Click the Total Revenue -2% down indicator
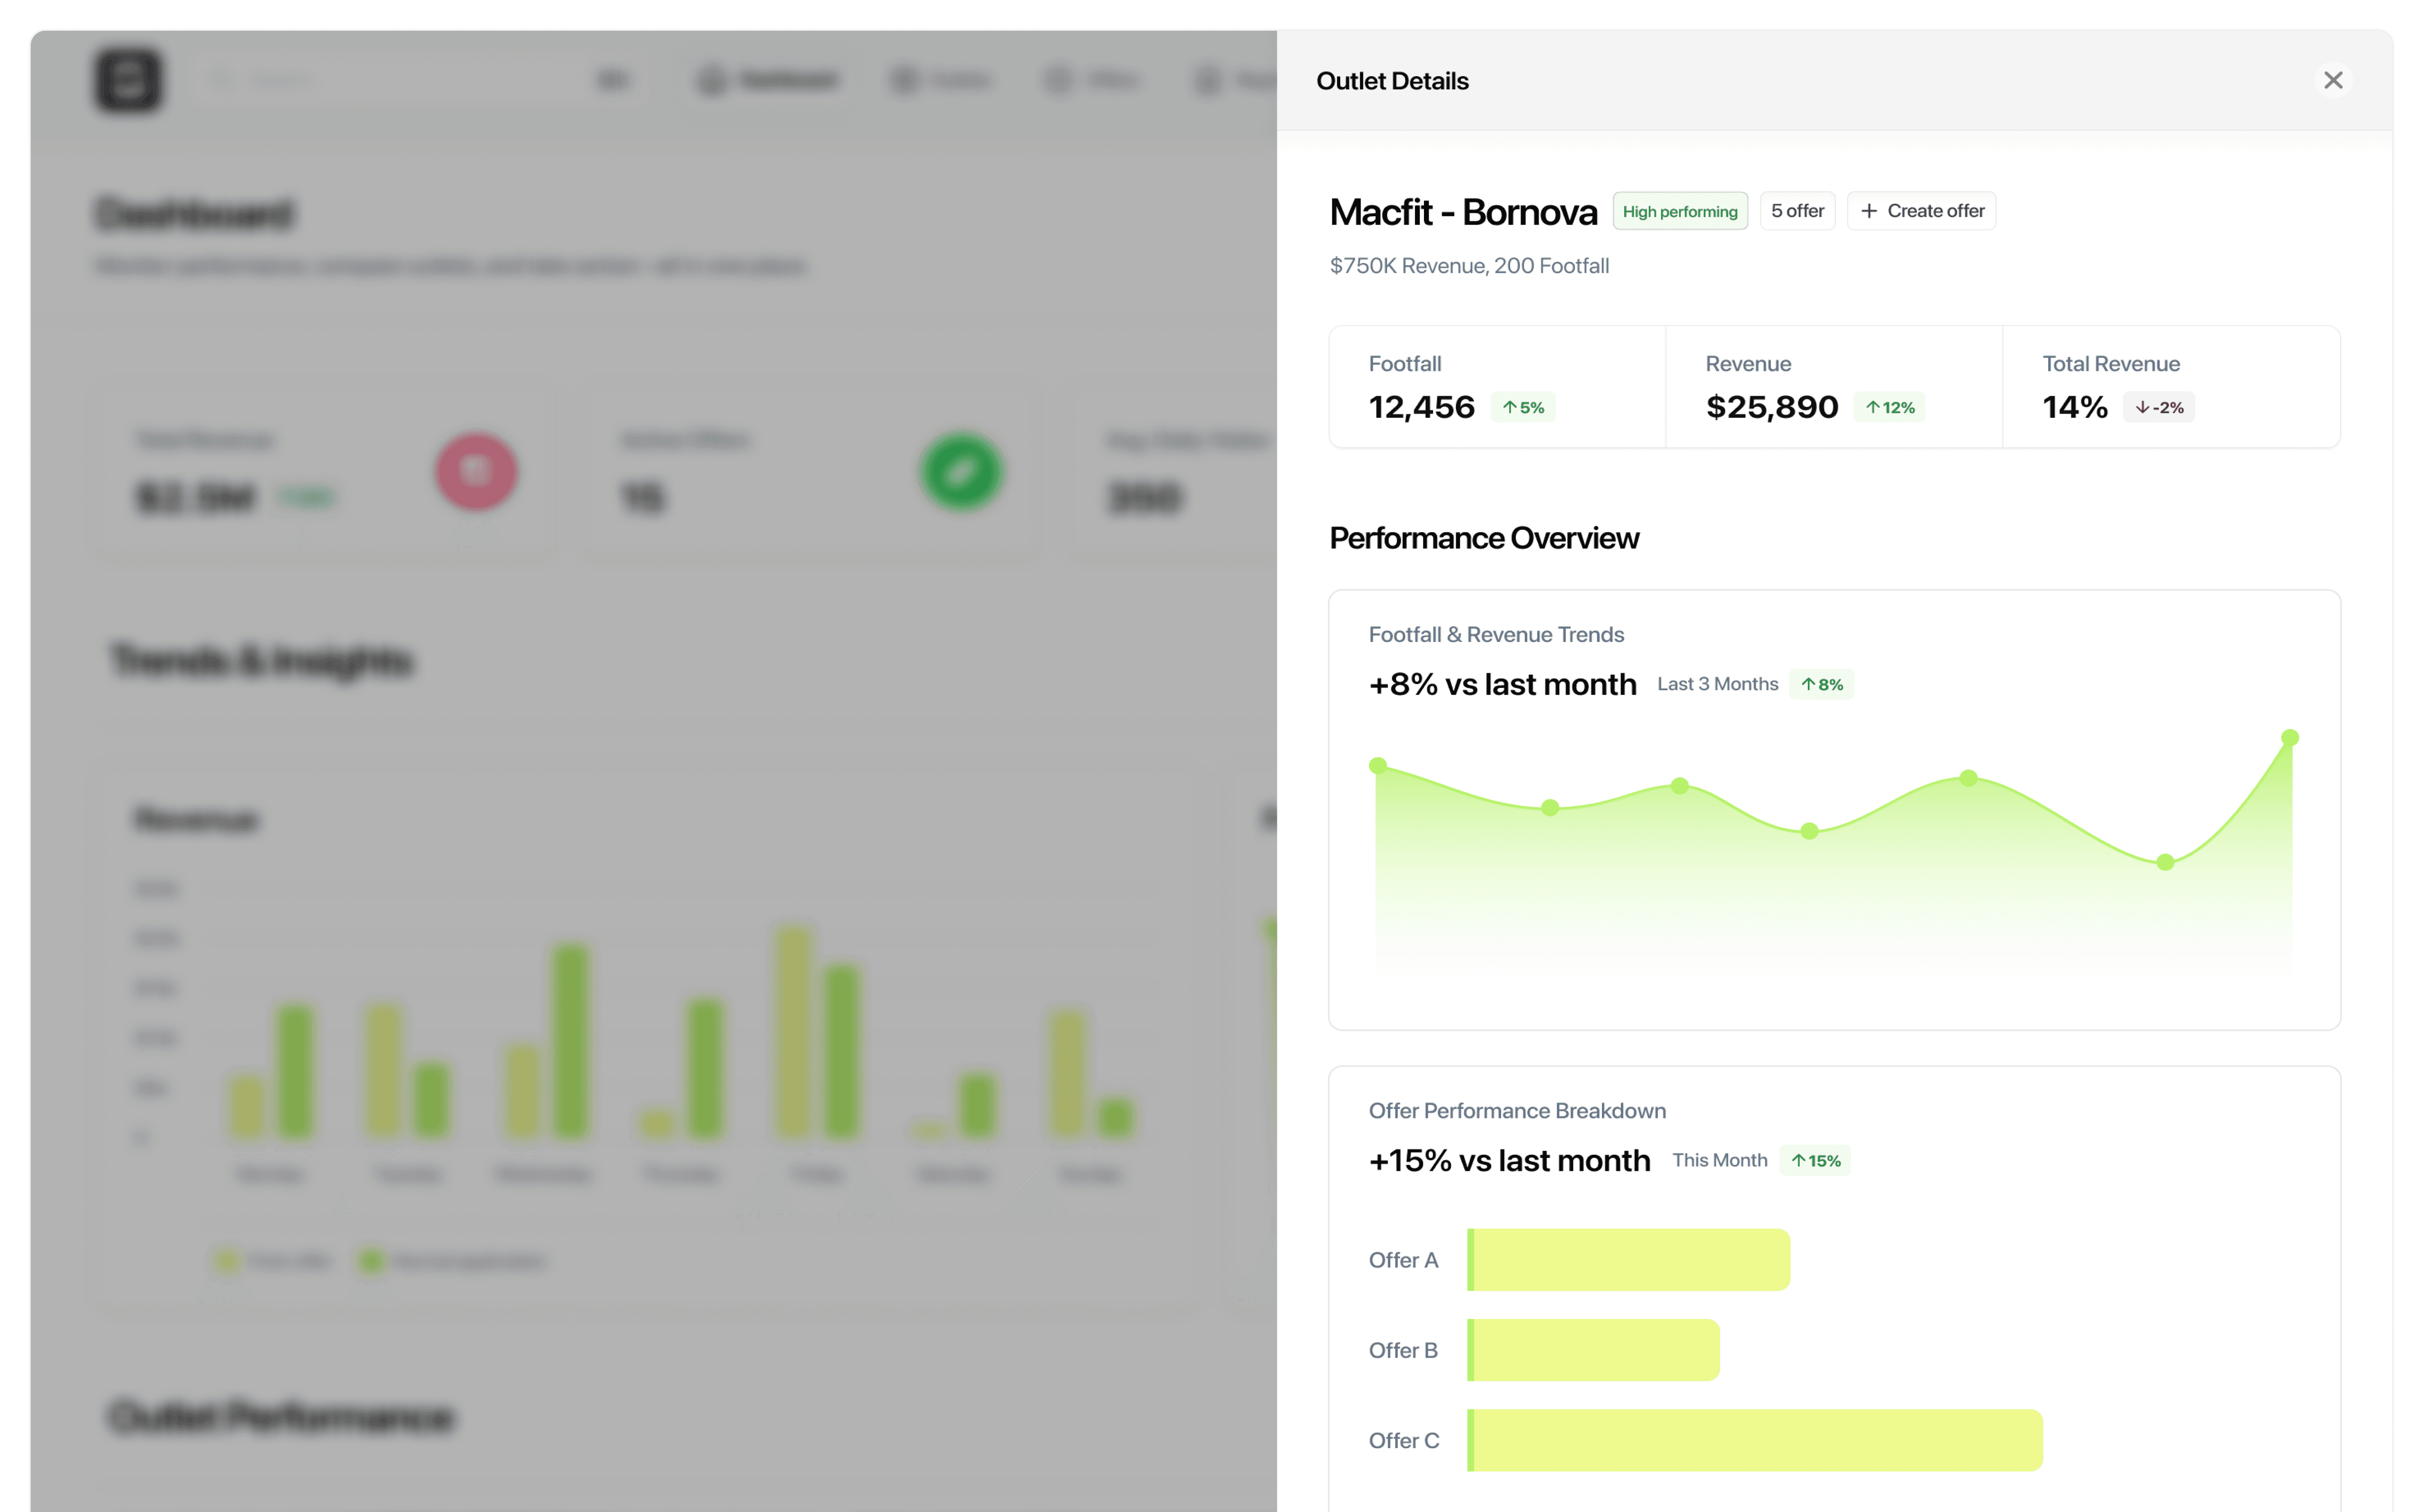Screen dimensions: 2423x1512 pyautogui.click(x=2158, y=407)
